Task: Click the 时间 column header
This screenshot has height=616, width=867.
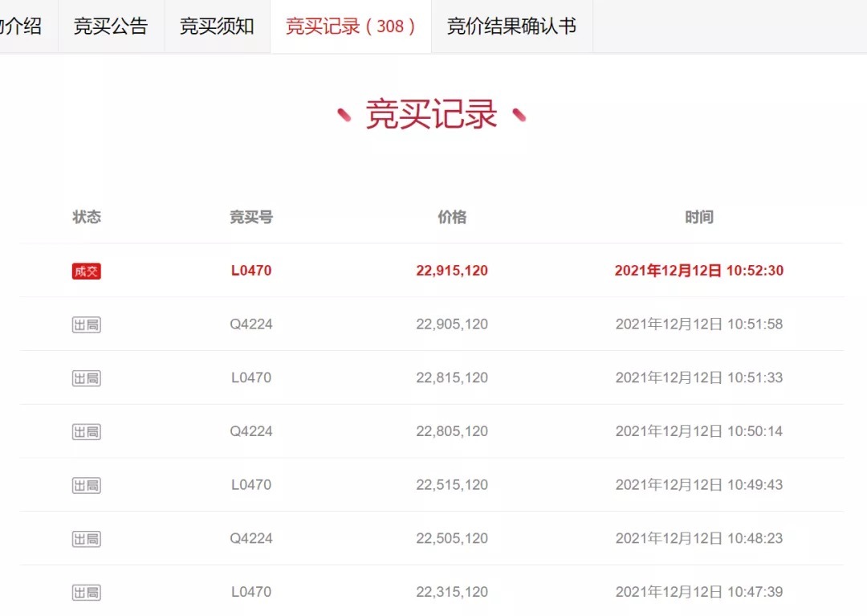Action: pos(699,217)
